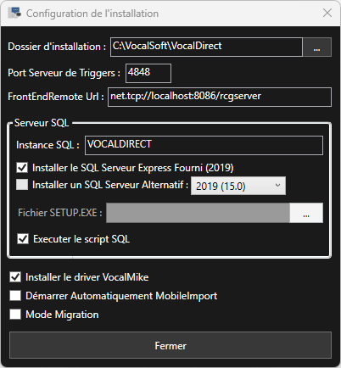The image size is (341, 368).
Task: Click the Configuration de l'installation title text
Action: click(92, 14)
